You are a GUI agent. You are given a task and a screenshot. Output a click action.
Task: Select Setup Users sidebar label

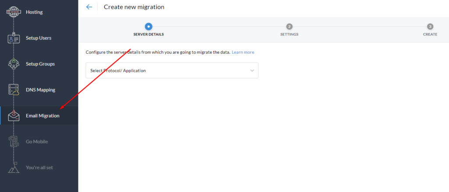click(39, 38)
